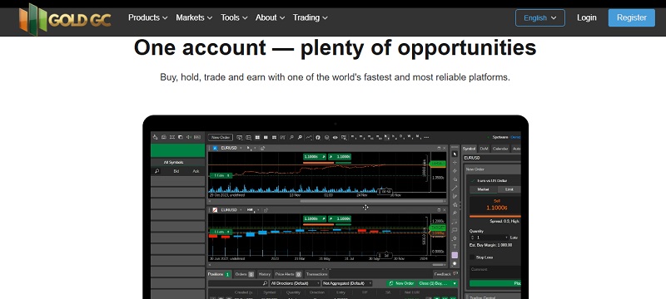Switch to the DoM tab
This screenshot has height=299, width=666.
click(484, 149)
